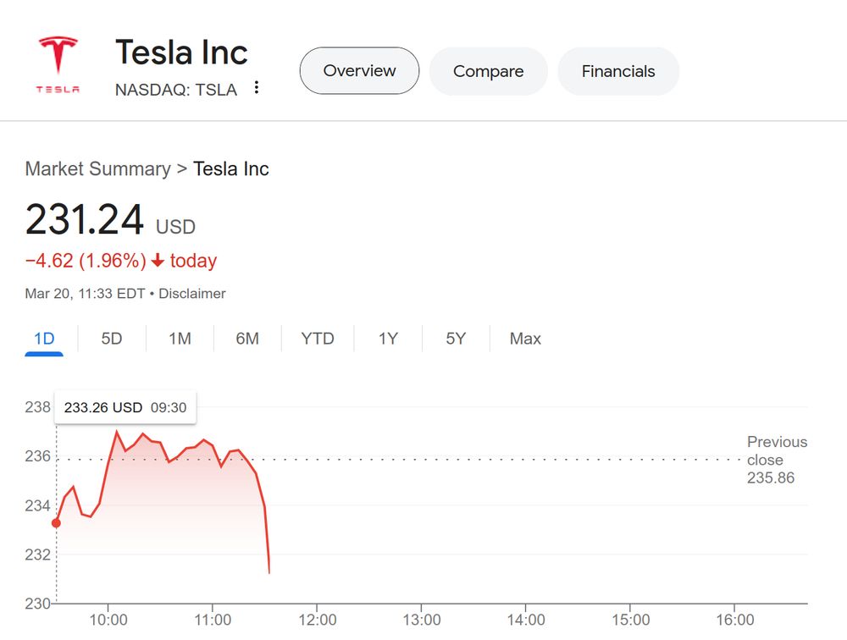Click the Tesla Inc breadcrumb link
This screenshot has width=847, height=640.
click(x=231, y=168)
